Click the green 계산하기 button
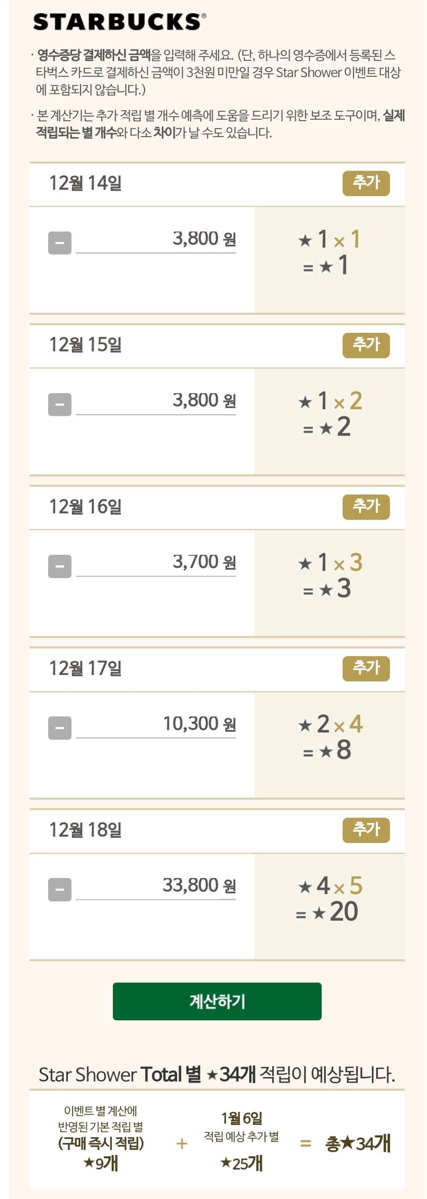Image resolution: width=427 pixels, height=1199 pixels. click(x=217, y=1001)
